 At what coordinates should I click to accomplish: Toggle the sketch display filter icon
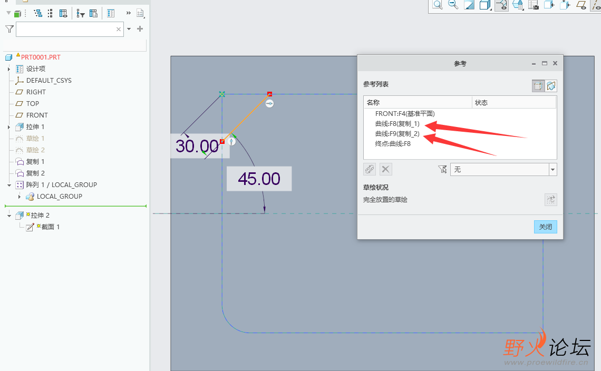tap(502, 5)
